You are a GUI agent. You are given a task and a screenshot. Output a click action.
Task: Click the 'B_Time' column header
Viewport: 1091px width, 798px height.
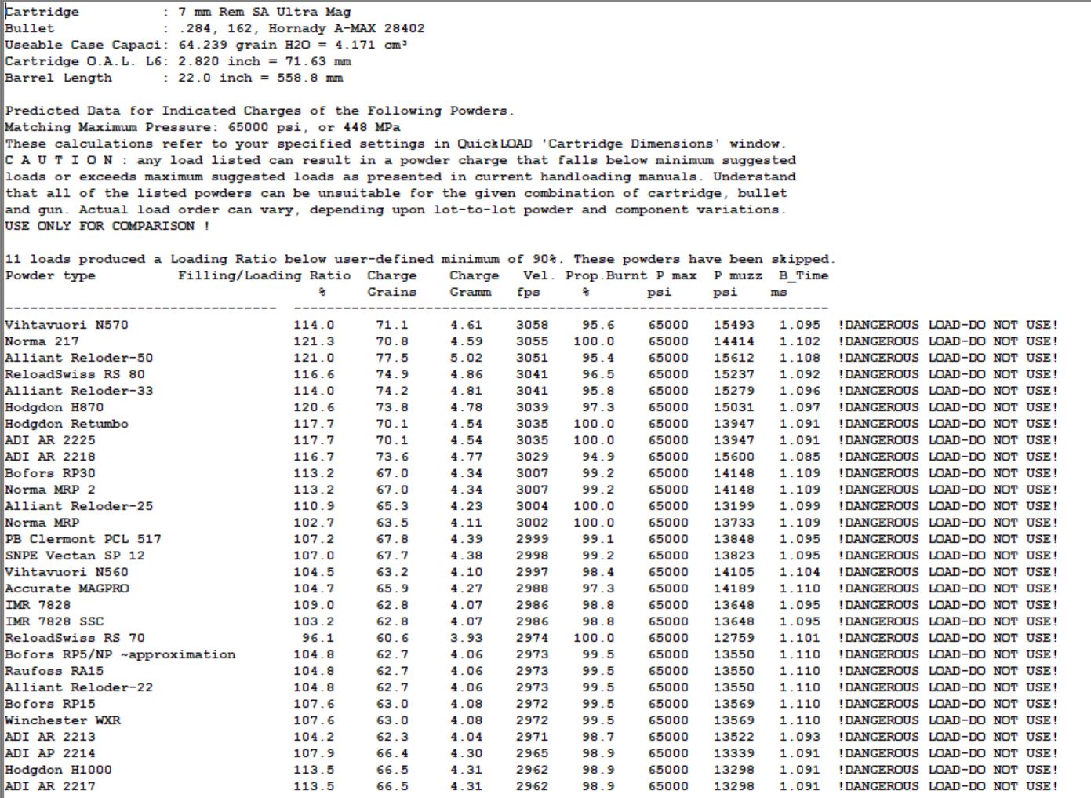click(x=803, y=275)
